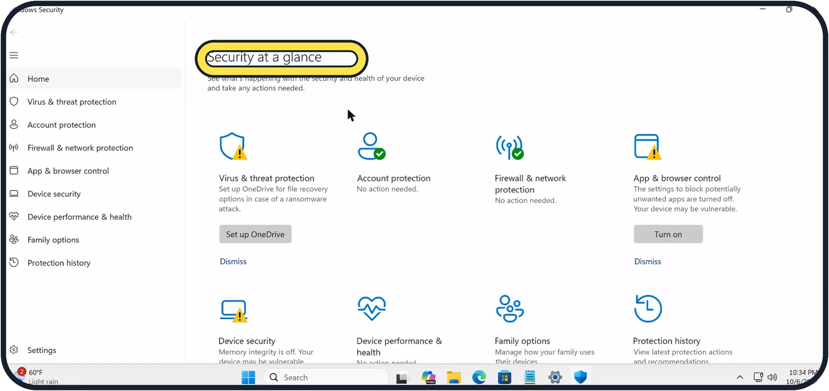
Task: Click the Device security laptop tile icon
Action: pos(233,311)
